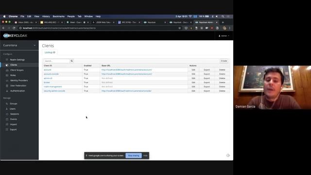Click the Identity Providers sidebar icon

click(x=7, y=80)
